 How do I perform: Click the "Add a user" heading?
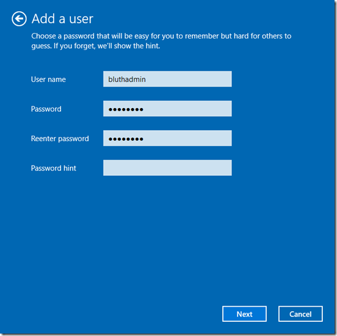point(62,19)
